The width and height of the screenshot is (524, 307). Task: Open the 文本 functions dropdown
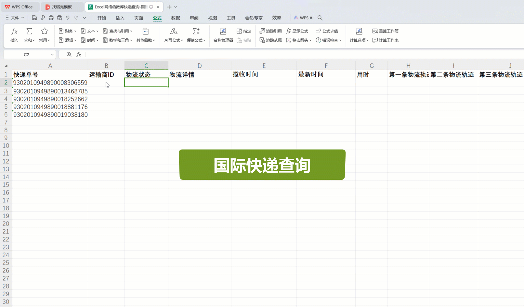click(x=89, y=31)
